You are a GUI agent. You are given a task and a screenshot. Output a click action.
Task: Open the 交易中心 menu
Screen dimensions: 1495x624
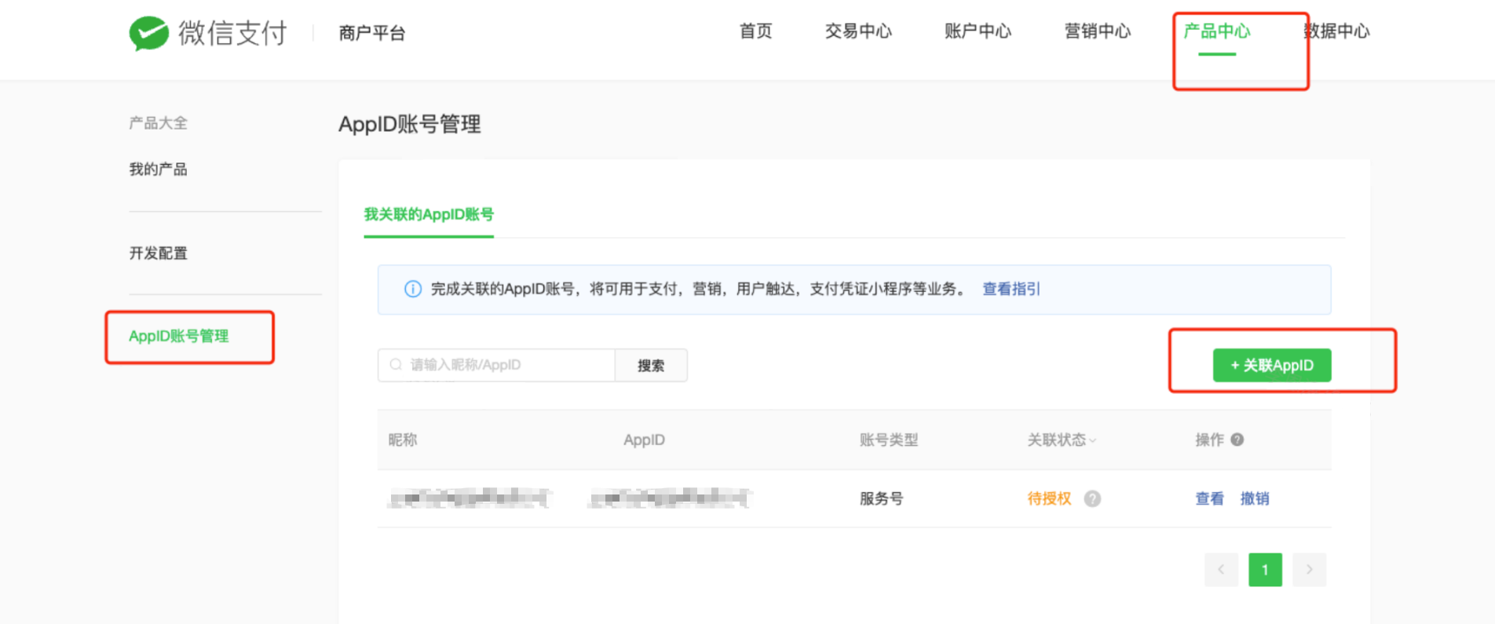tap(858, 31)
